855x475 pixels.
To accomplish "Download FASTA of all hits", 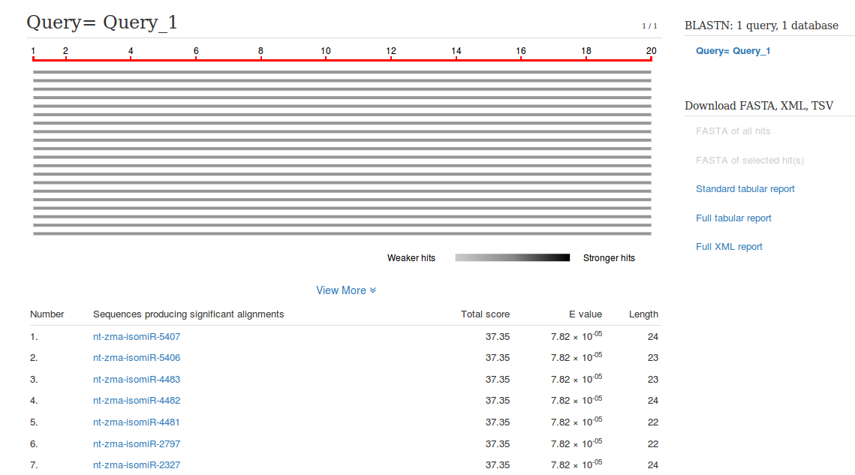I will click(733, 131).
